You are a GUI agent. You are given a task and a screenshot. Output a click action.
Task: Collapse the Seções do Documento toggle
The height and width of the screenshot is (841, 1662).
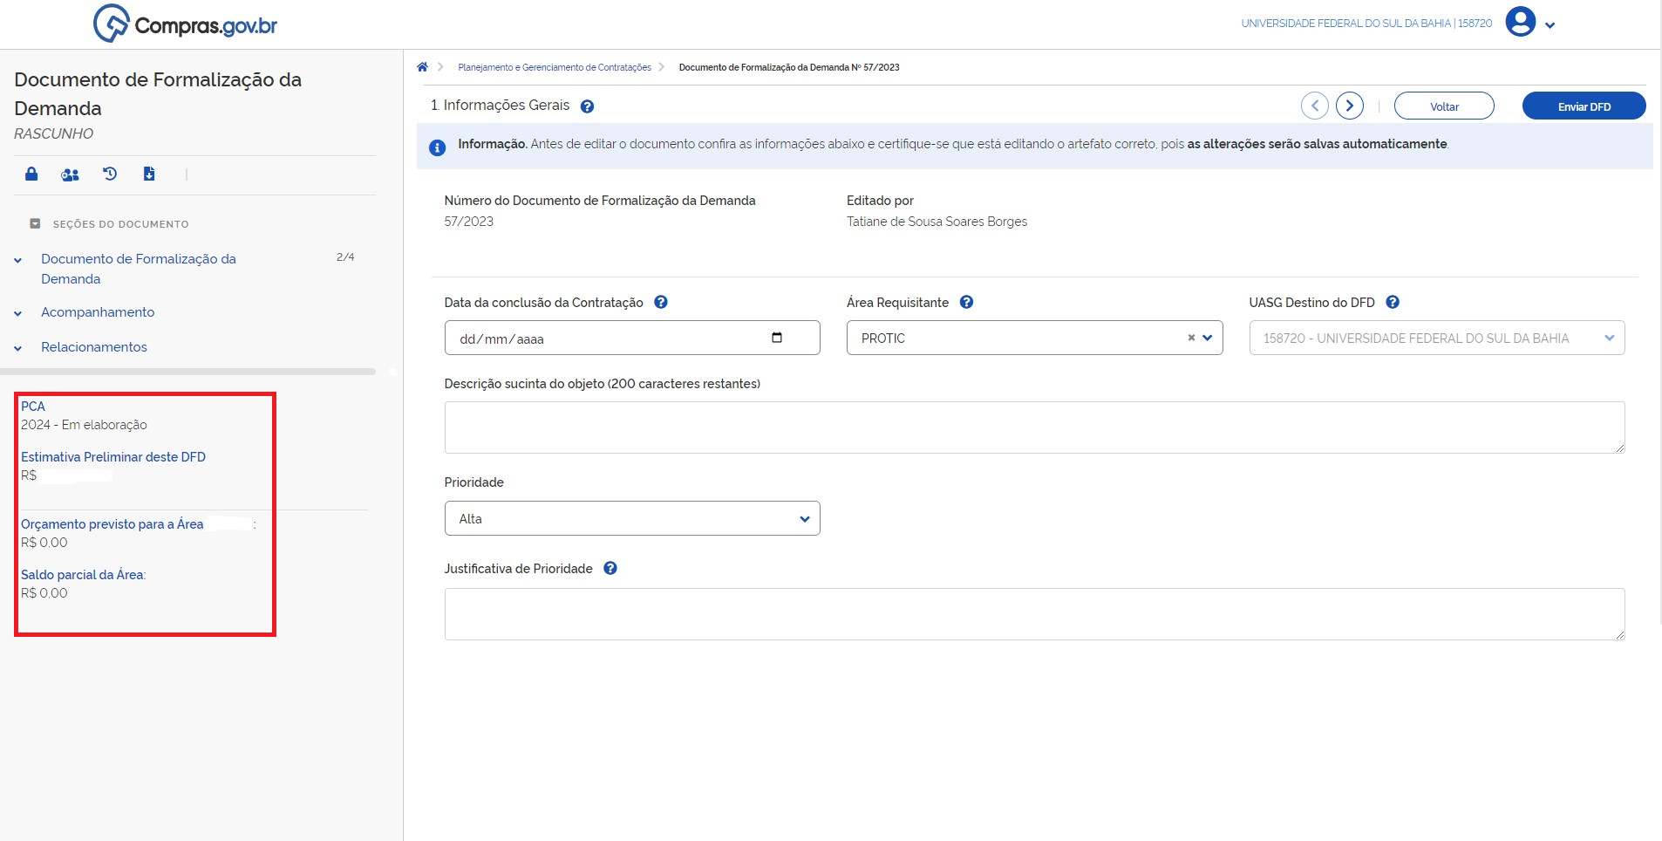(35, 223)
